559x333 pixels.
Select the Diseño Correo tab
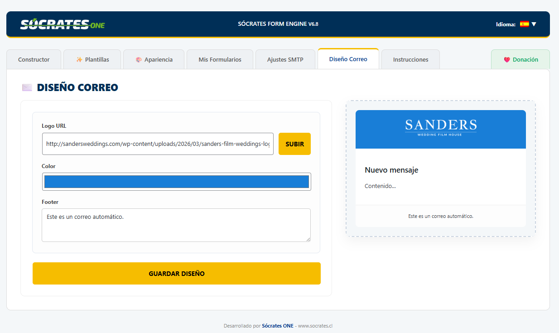coord(348,59)
